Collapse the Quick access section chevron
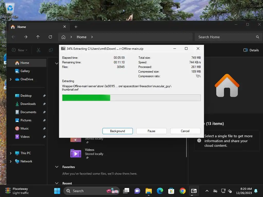Viewport: 263px width, 197px height. [57, 63]
